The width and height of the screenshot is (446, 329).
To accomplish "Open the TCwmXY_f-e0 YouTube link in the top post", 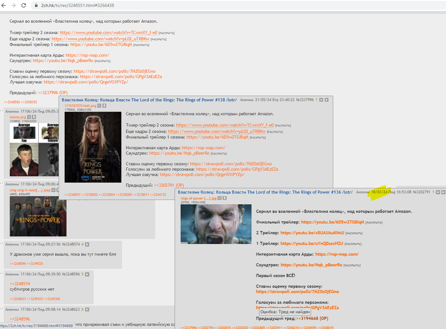I will (x=108, y=32).
